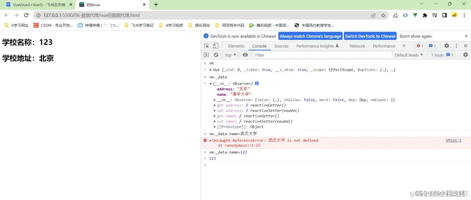Focus the console Filter input
This screenshot has width=471, height=200.
click(322, 55)
